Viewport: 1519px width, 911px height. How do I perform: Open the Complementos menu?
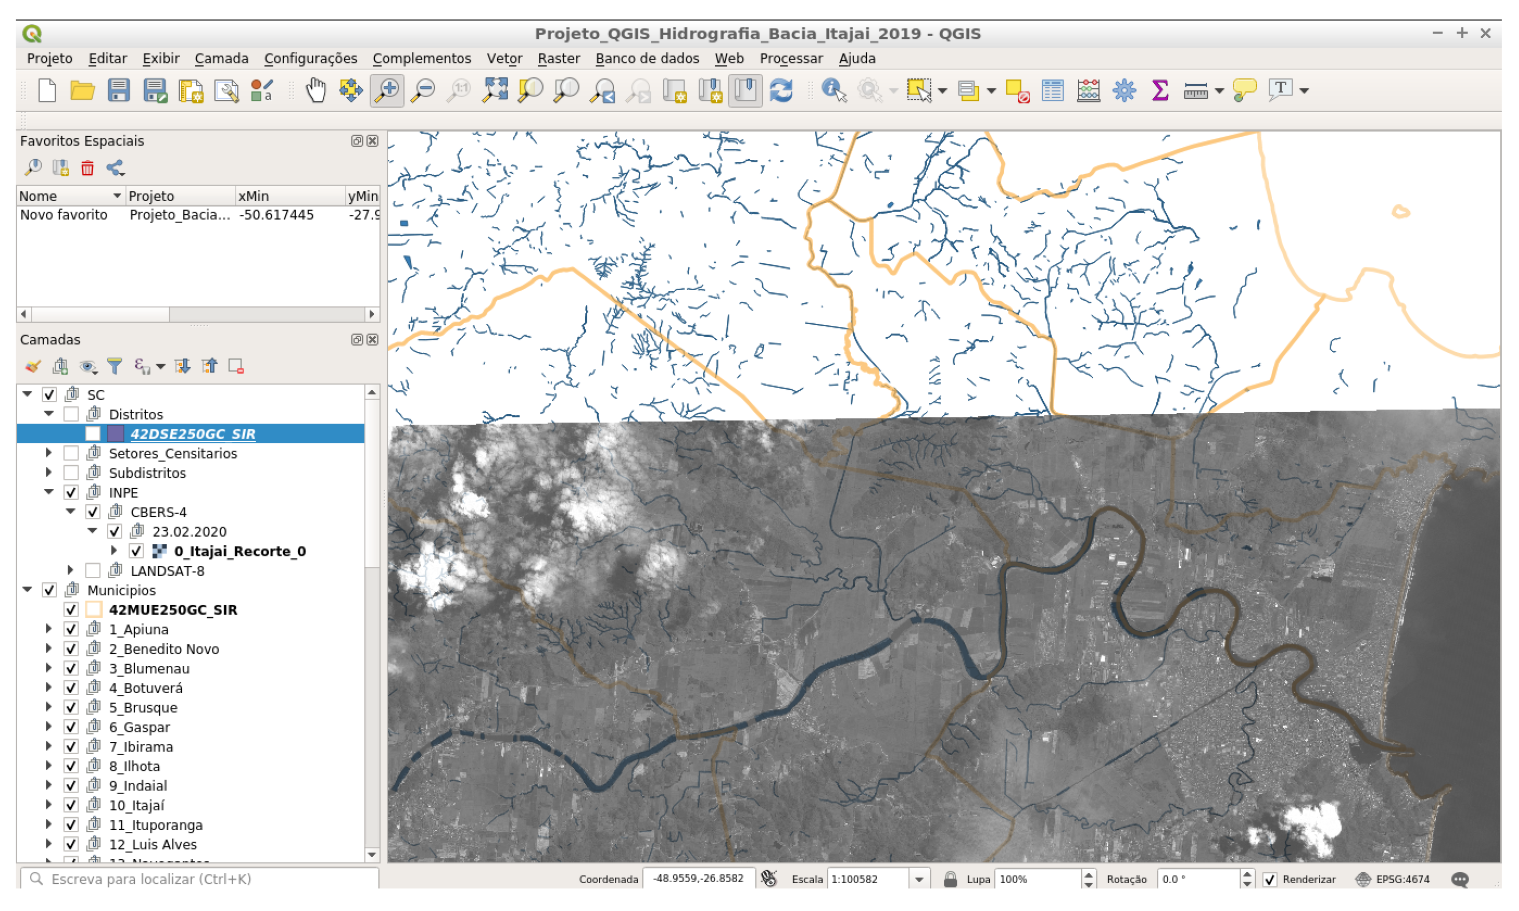click(421, 58)
